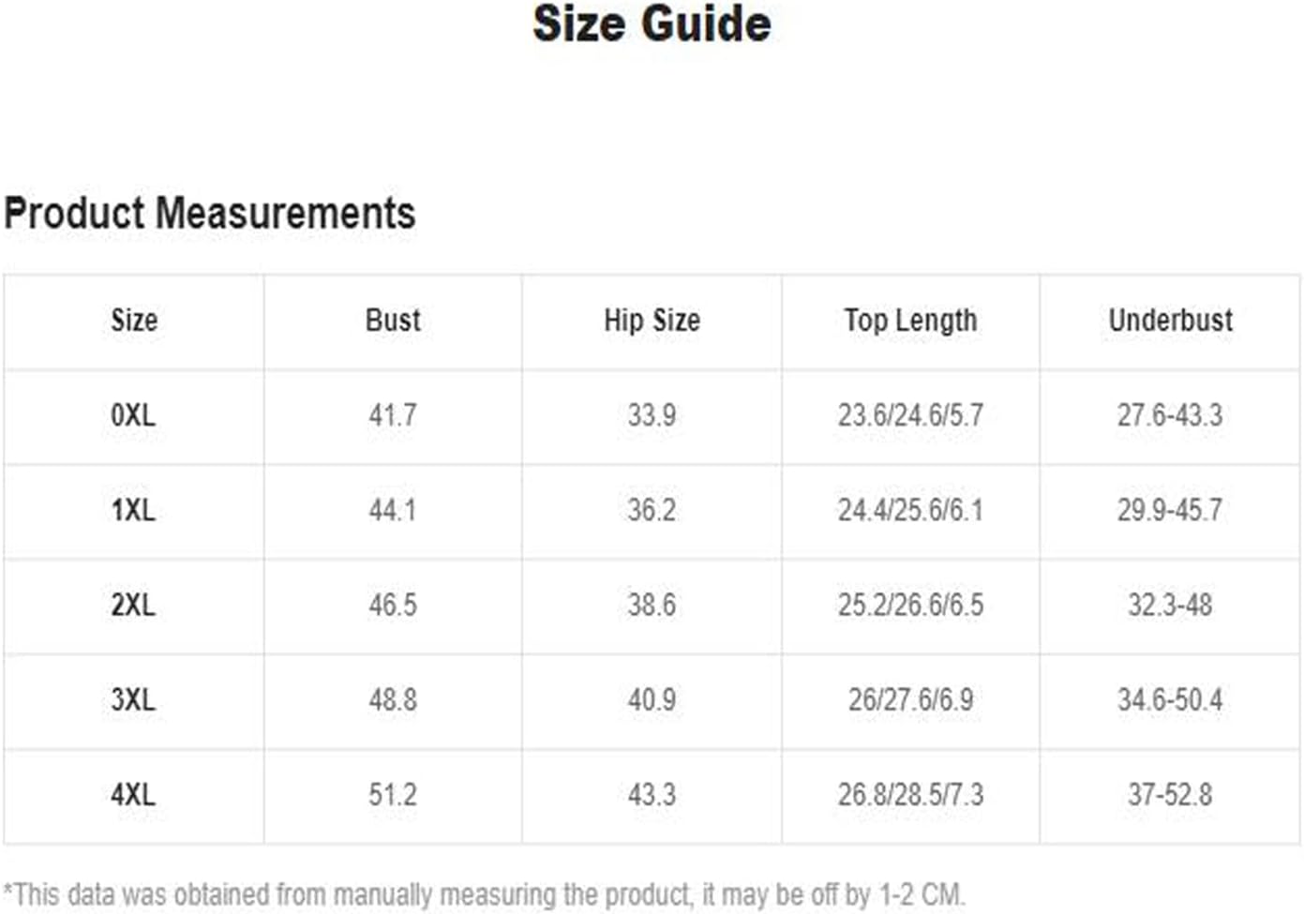Click the manual measurement disclaimer note

coord(485,894)
